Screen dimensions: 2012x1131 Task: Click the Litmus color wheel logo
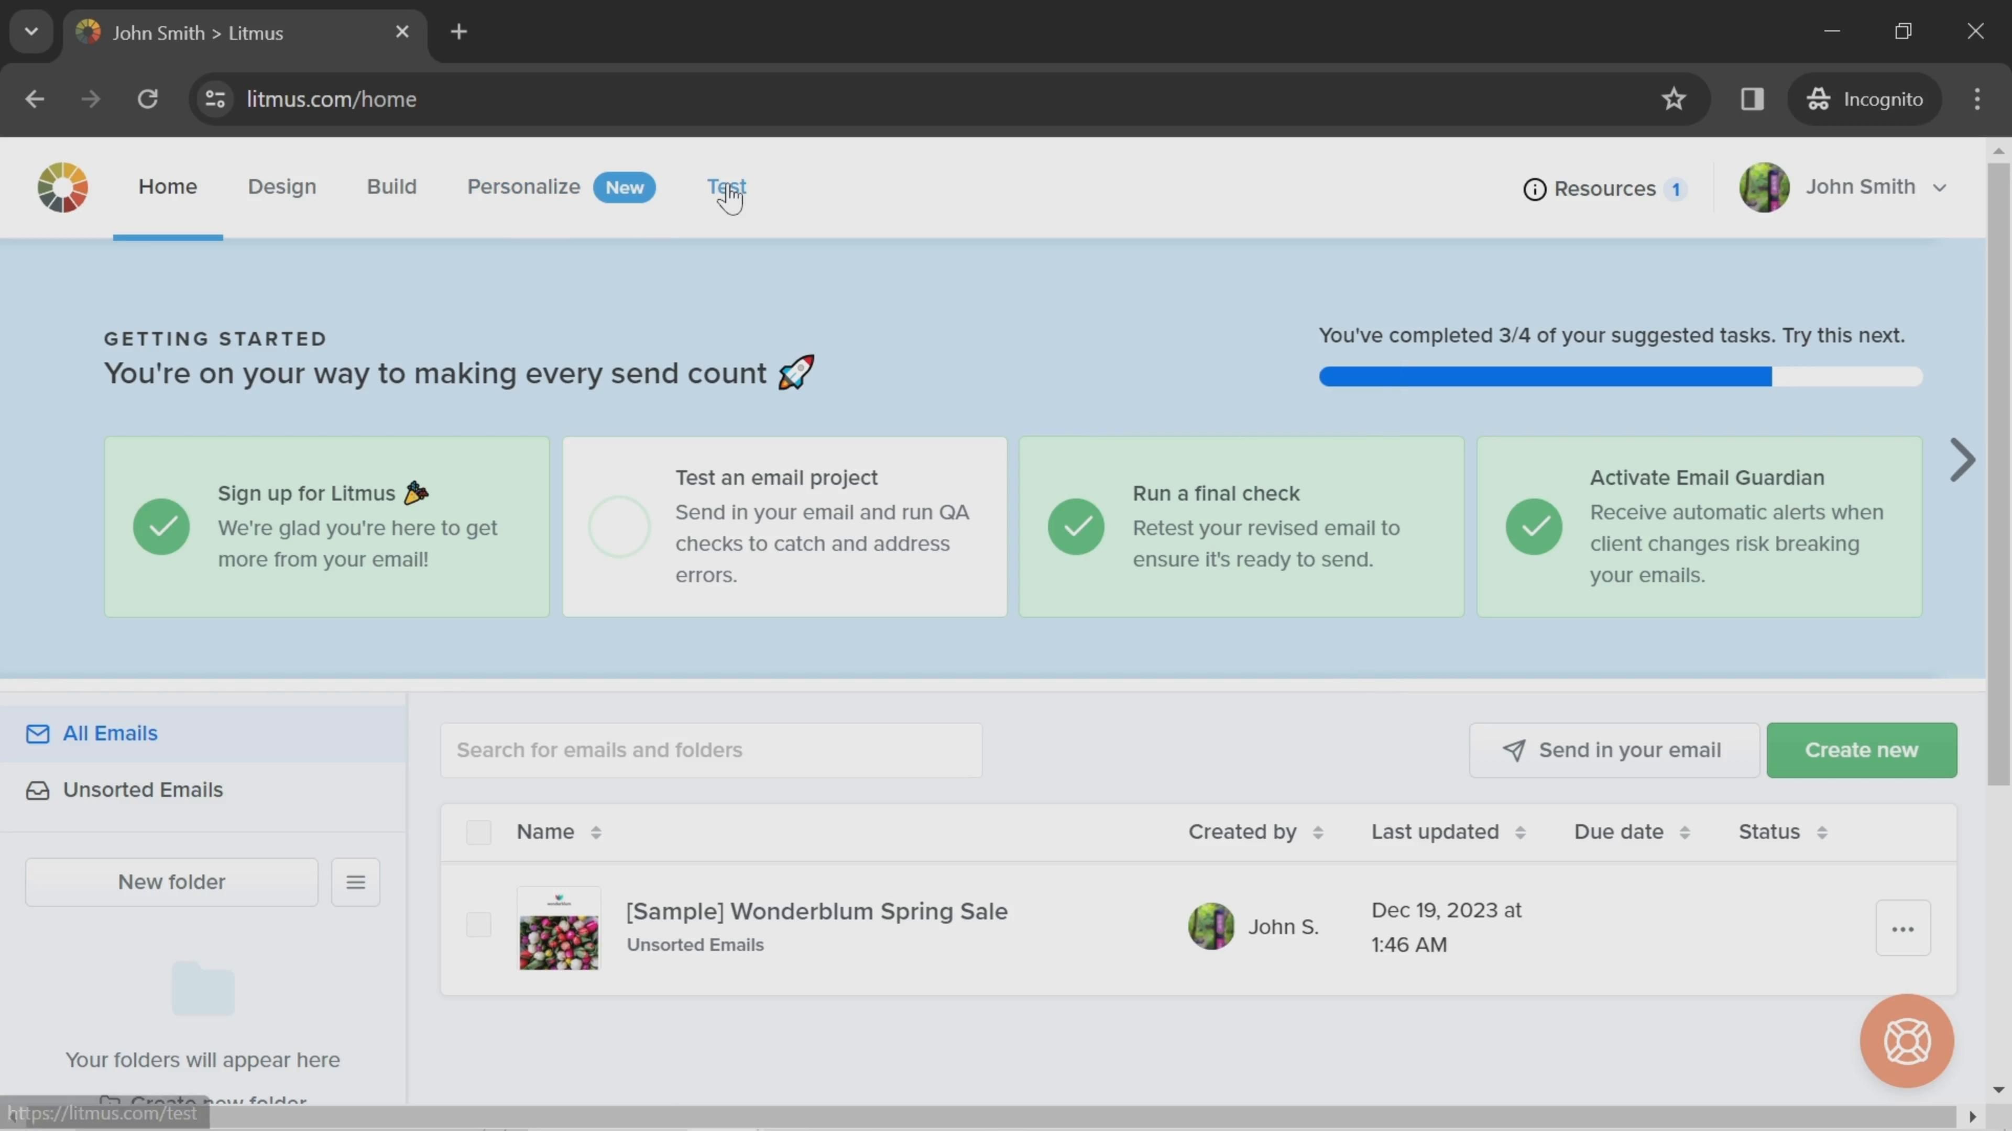62,187
